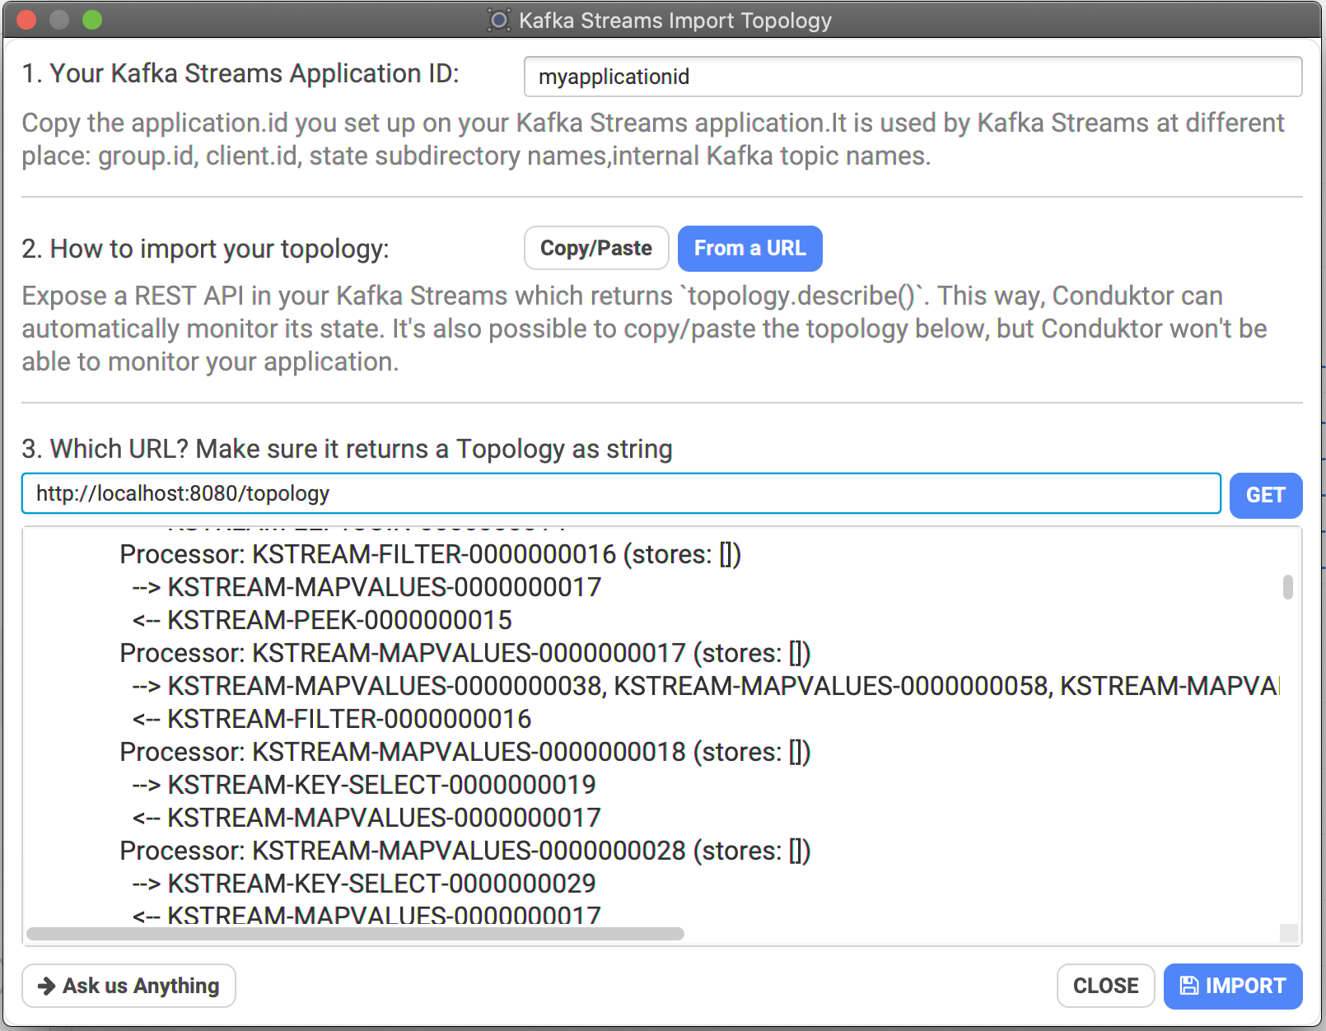Click the Conduktor logo in title bar

[x=498, y=20]
